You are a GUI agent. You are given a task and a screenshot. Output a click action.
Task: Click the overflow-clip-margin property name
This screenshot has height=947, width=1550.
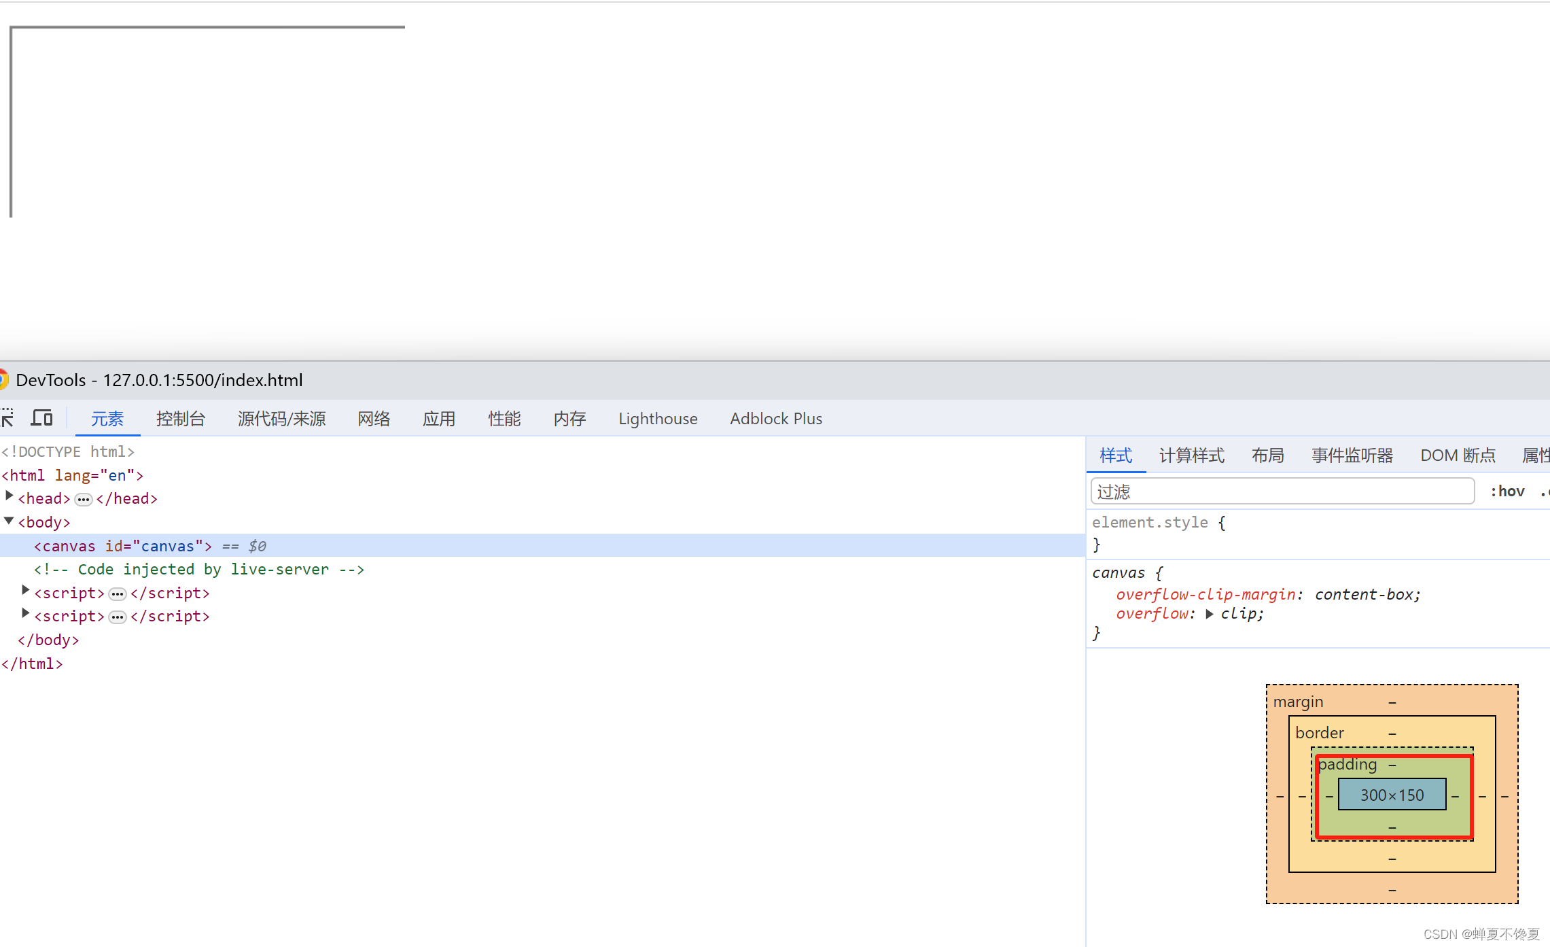(x=1205, y=594)
